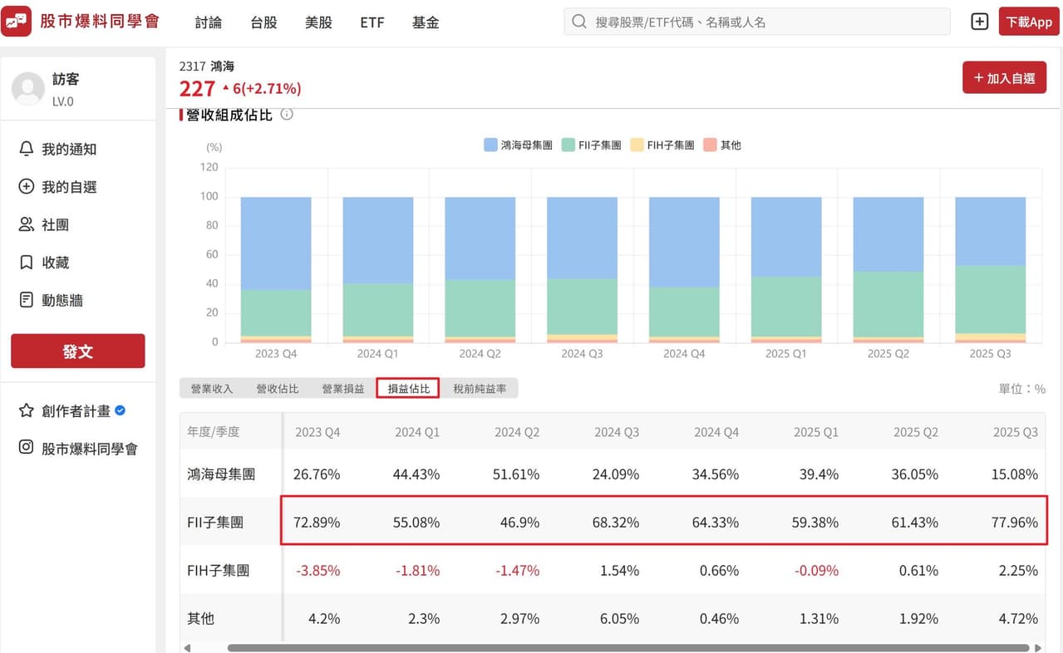Image resolution: width=1063 pixels, height=653 pixels.
Task: Open 我的自選 in sidebar
Action: tap(70, 187)
